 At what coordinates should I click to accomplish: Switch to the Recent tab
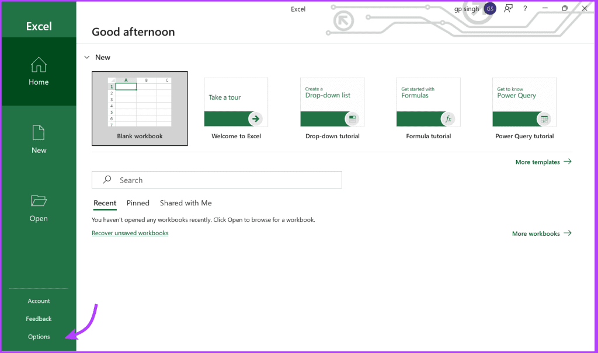point(105,203)
